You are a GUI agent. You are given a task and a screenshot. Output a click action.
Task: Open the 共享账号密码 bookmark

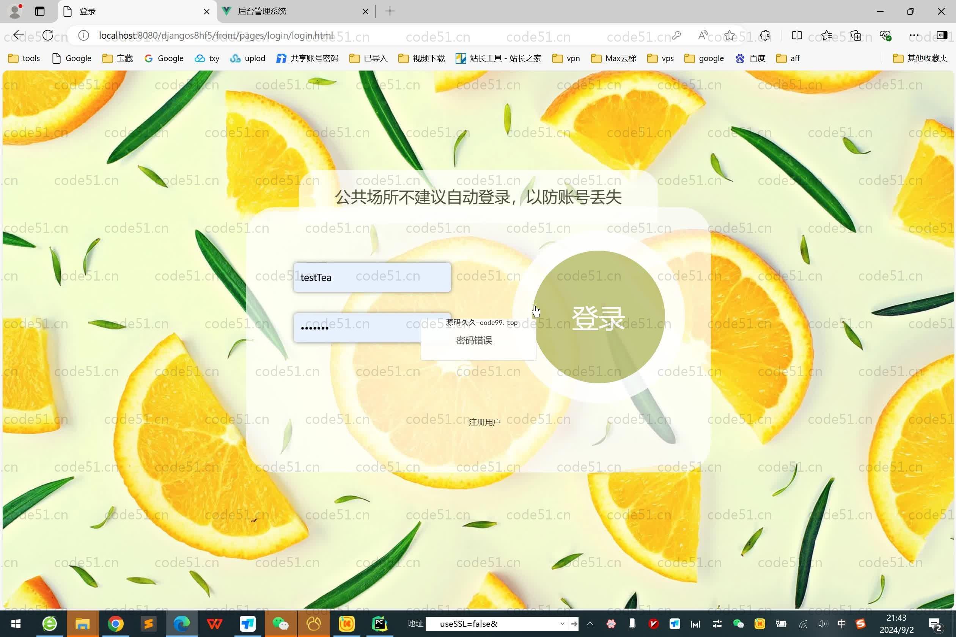[x=307, y=58]
